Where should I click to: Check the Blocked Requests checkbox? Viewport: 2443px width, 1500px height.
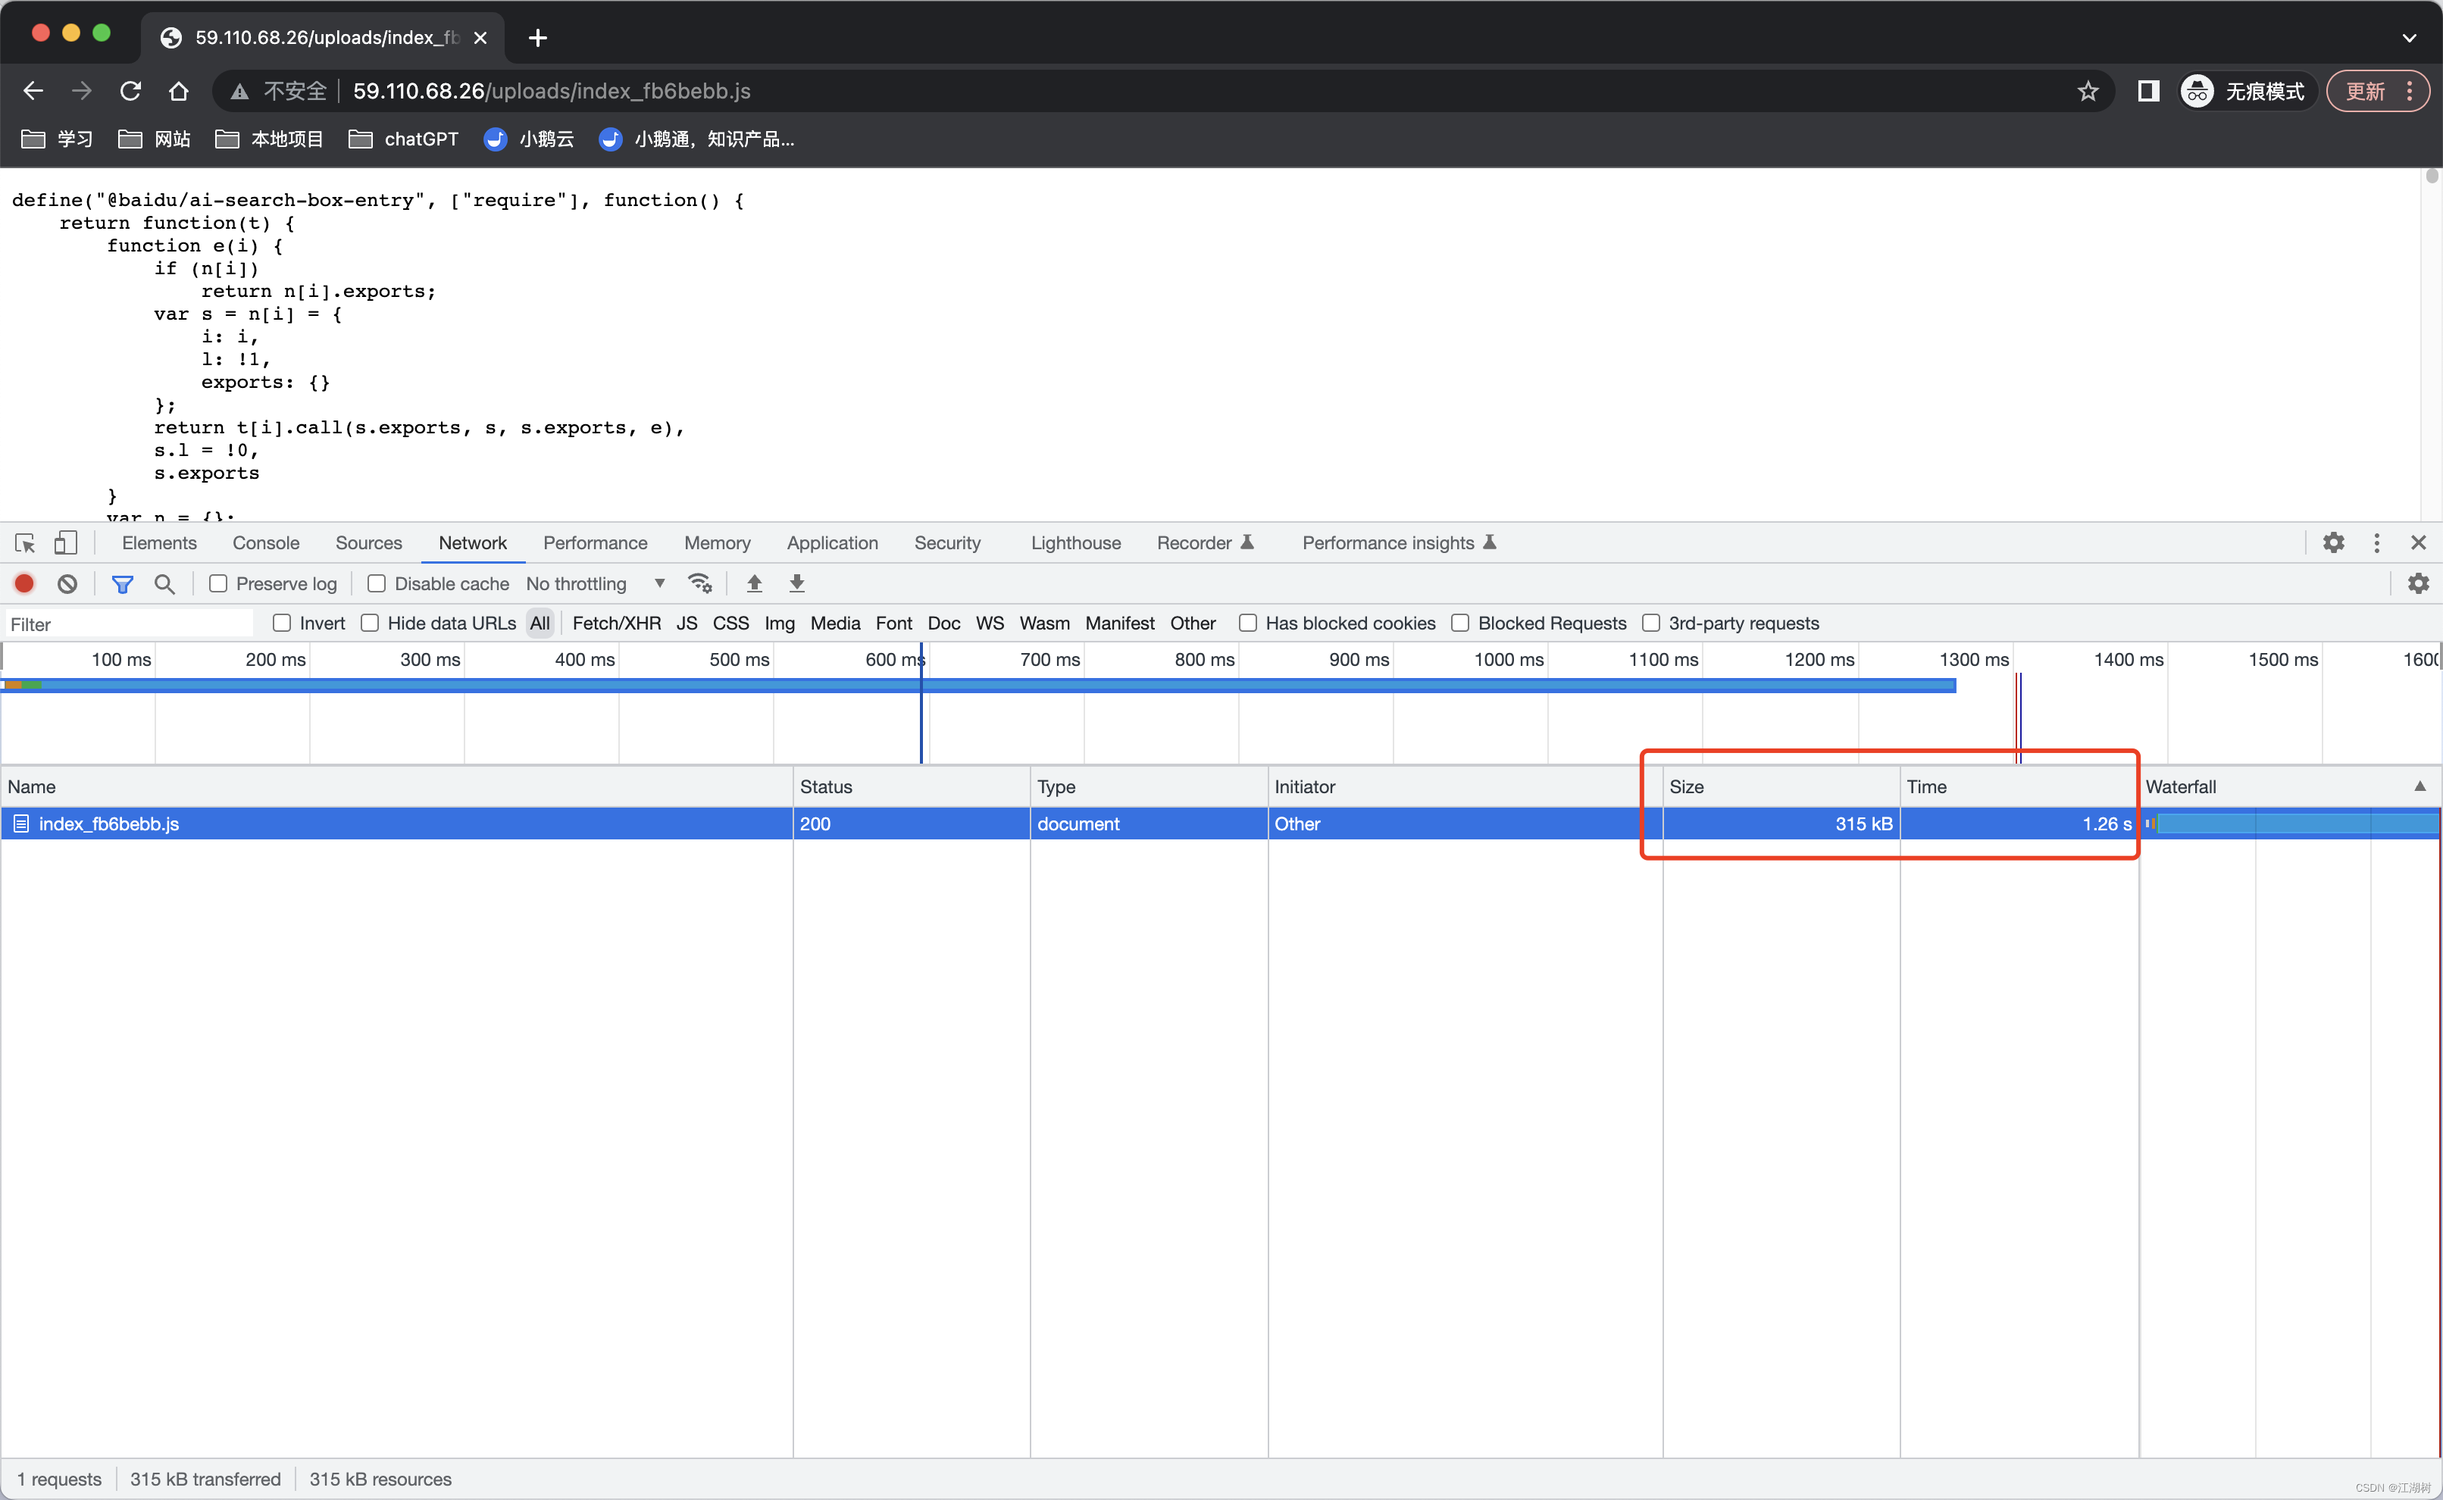(1461, 623)
